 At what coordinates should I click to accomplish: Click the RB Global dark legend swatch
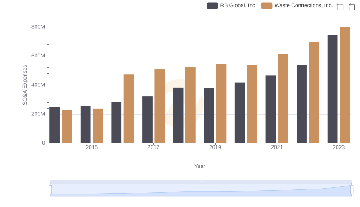212,5
